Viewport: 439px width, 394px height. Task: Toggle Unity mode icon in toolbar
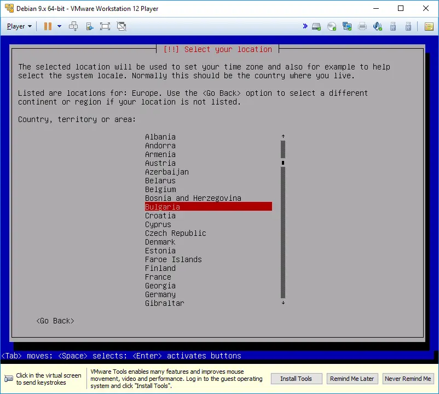122,26
